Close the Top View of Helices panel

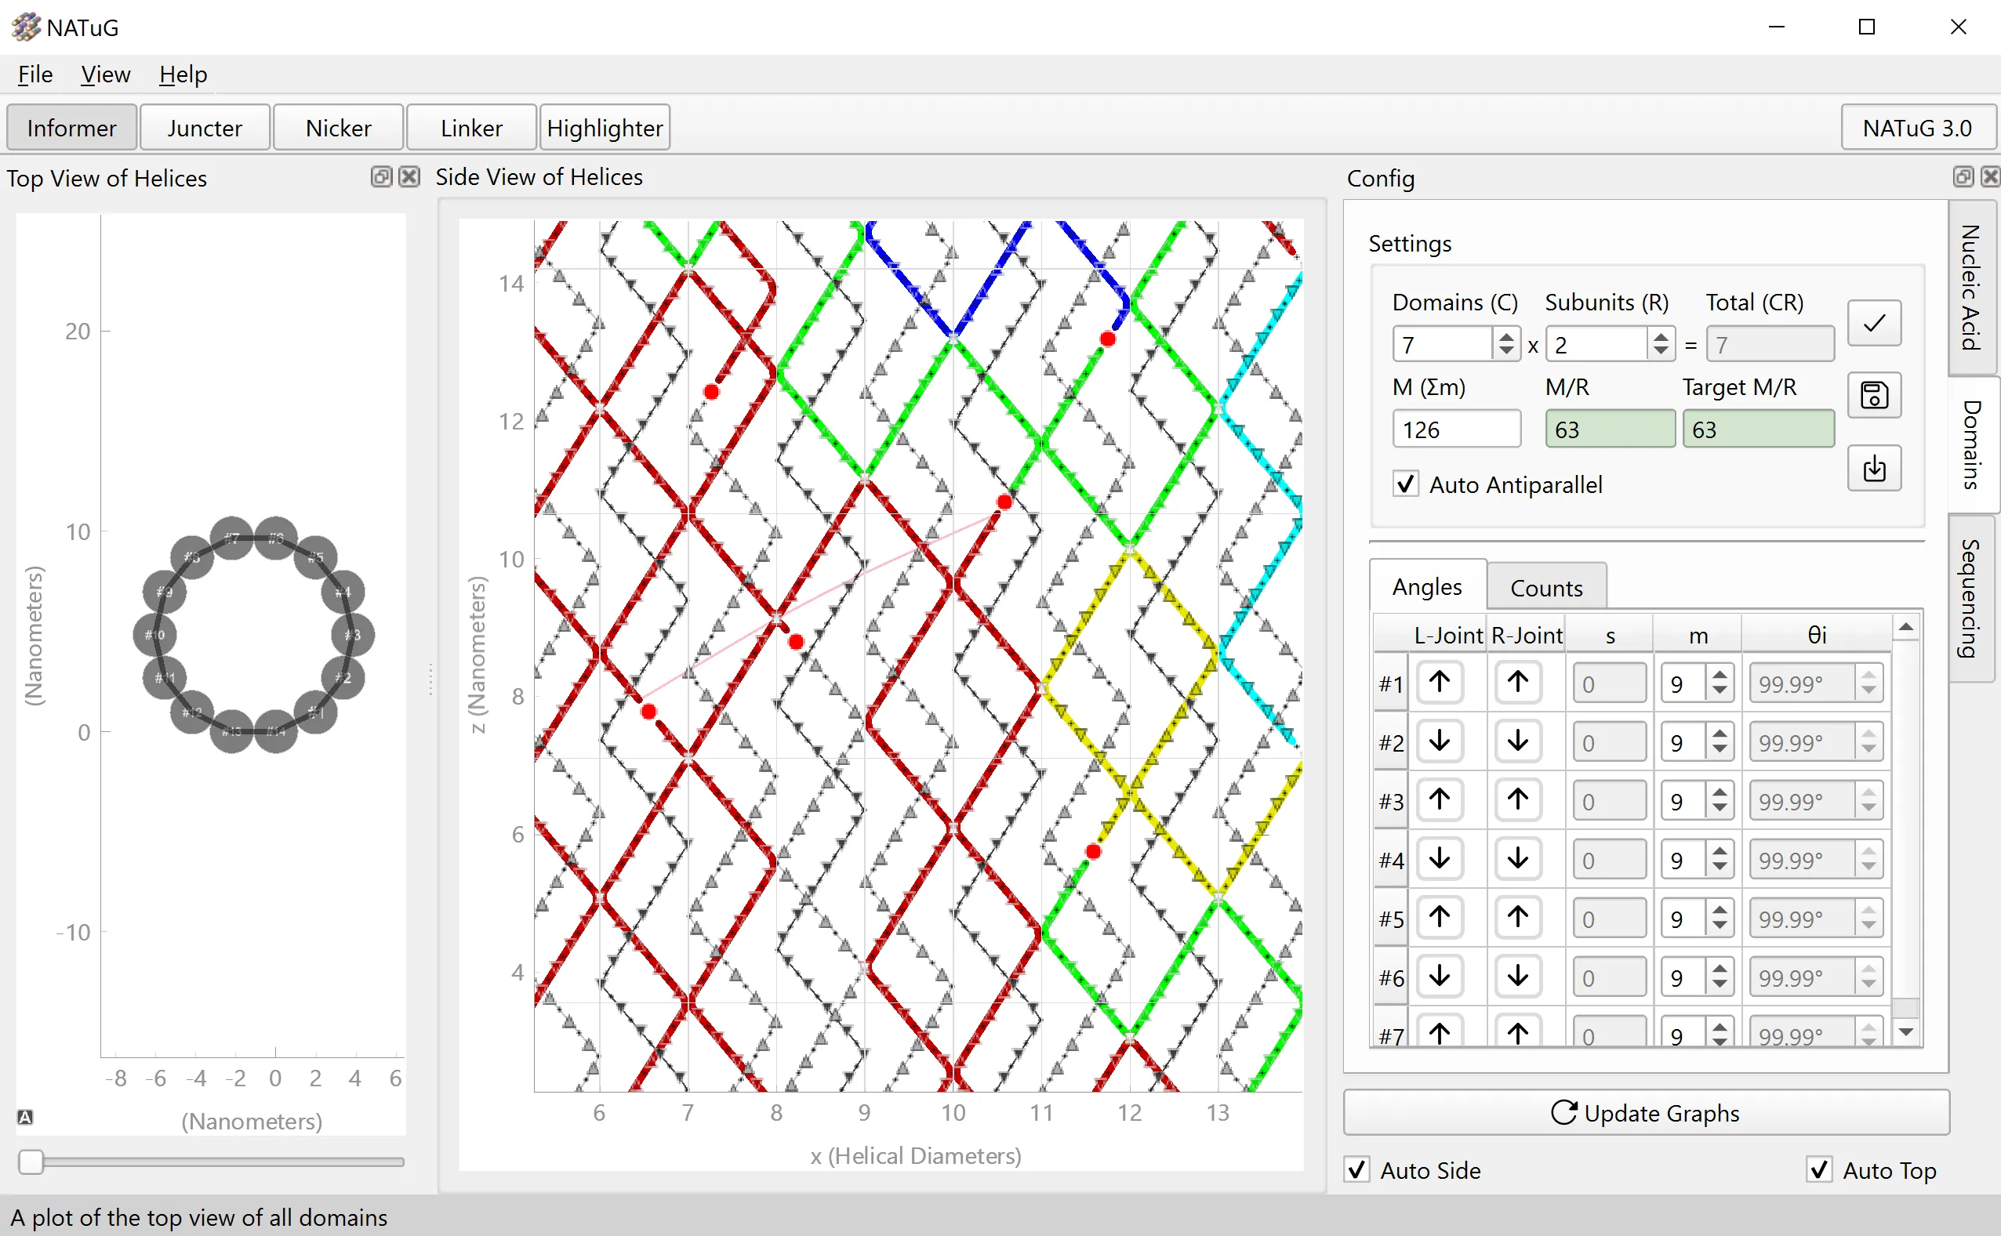[409, 176]
